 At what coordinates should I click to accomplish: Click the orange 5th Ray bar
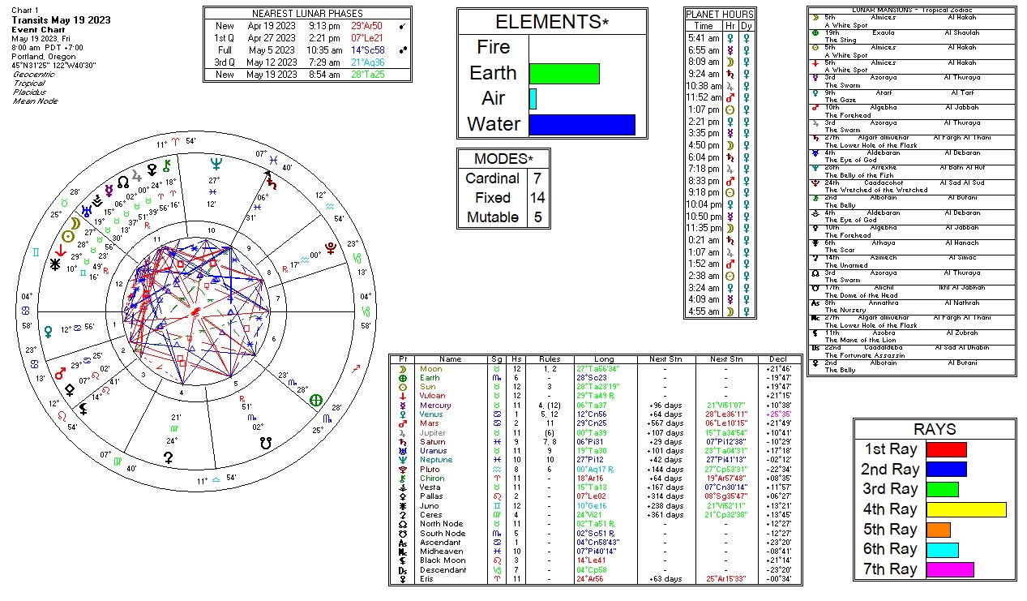[x=939, y=530]
